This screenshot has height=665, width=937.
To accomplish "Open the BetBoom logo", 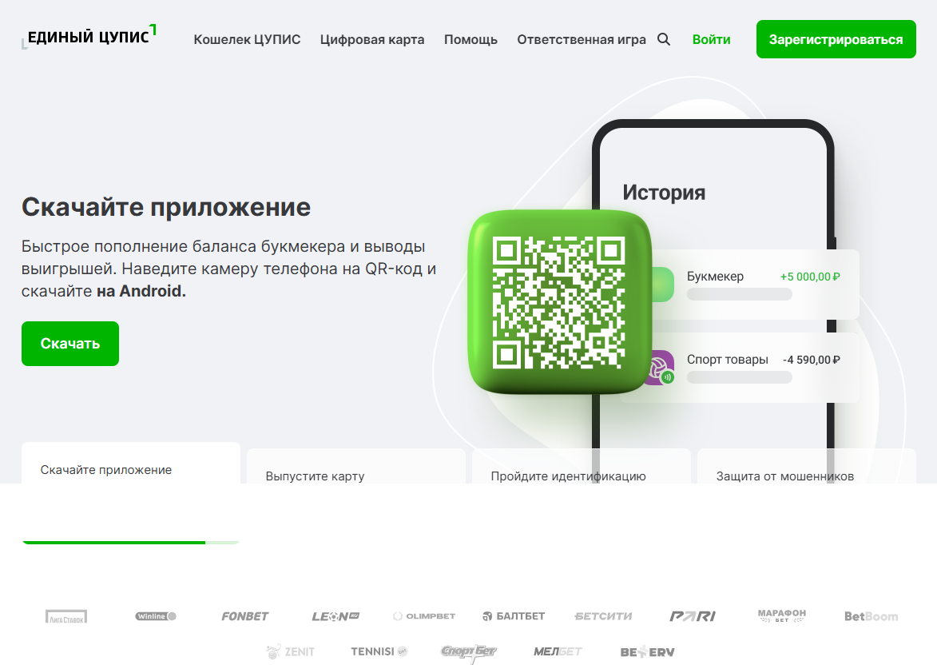I will (871, 616).
